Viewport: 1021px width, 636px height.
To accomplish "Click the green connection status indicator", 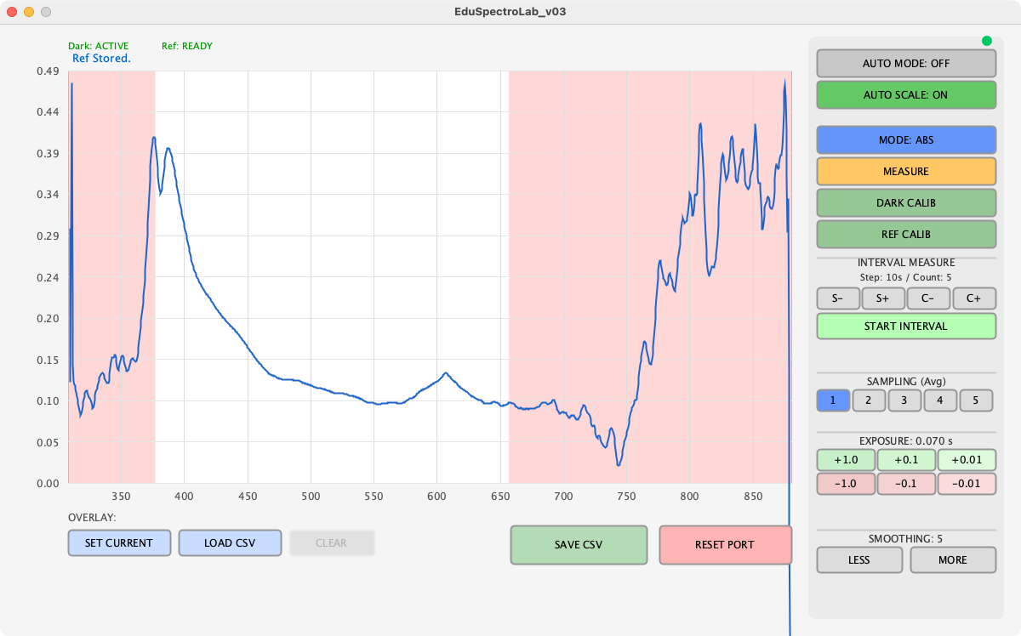I will [x=987, y=41].
